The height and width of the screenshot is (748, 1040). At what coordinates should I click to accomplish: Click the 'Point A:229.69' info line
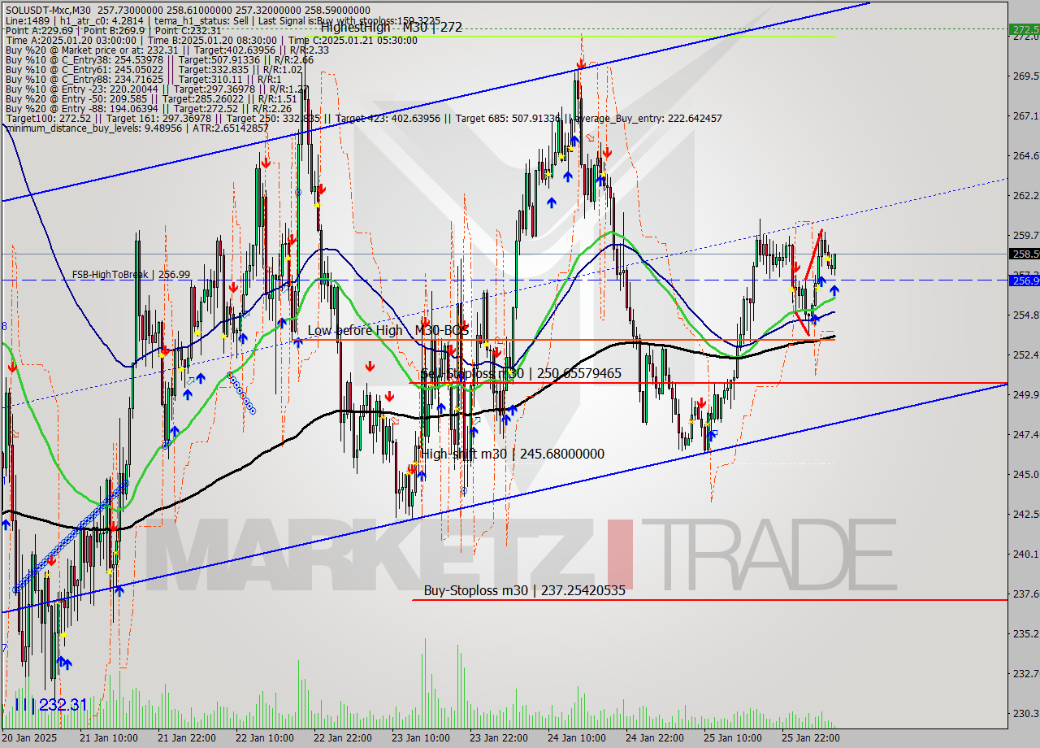[113, 30]
